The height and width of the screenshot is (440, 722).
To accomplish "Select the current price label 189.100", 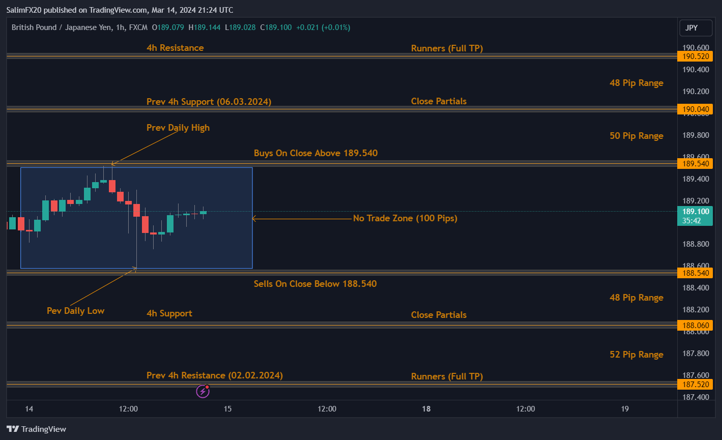I will point(695,211).
